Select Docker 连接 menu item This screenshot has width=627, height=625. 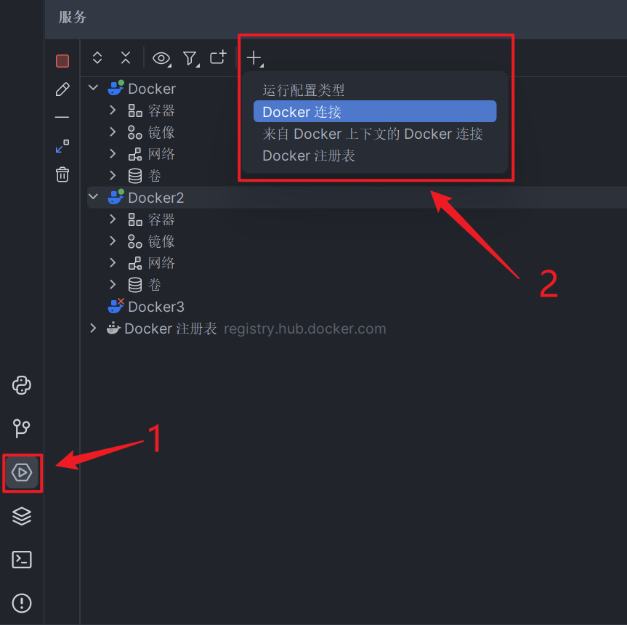[375, 112]
